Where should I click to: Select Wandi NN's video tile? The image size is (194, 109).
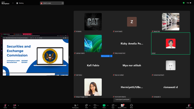(x=171, y=21)
